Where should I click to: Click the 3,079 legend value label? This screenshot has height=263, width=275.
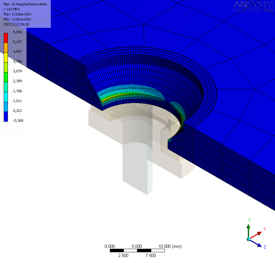[x=17, y=71]
